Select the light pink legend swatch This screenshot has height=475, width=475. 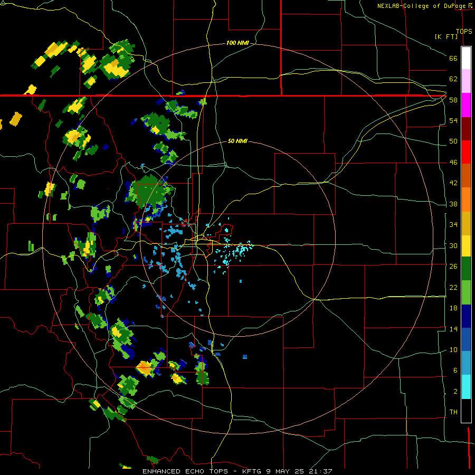[466, 81]
